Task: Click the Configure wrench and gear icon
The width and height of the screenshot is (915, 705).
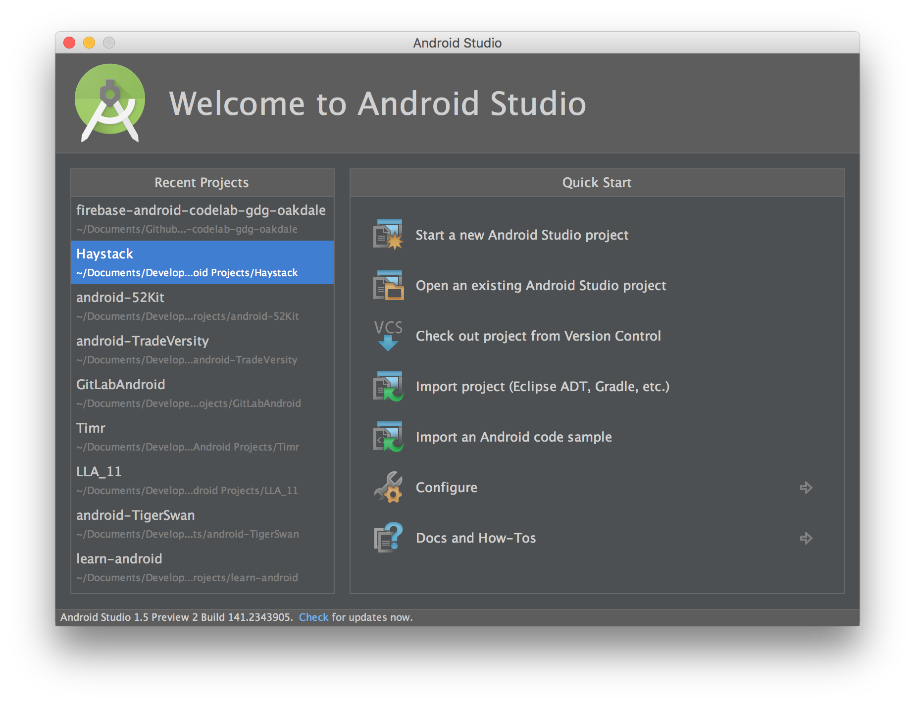Action: click(x=388, y=487)
